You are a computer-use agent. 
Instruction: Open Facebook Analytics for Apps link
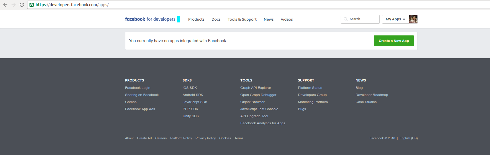coord(263,123)
